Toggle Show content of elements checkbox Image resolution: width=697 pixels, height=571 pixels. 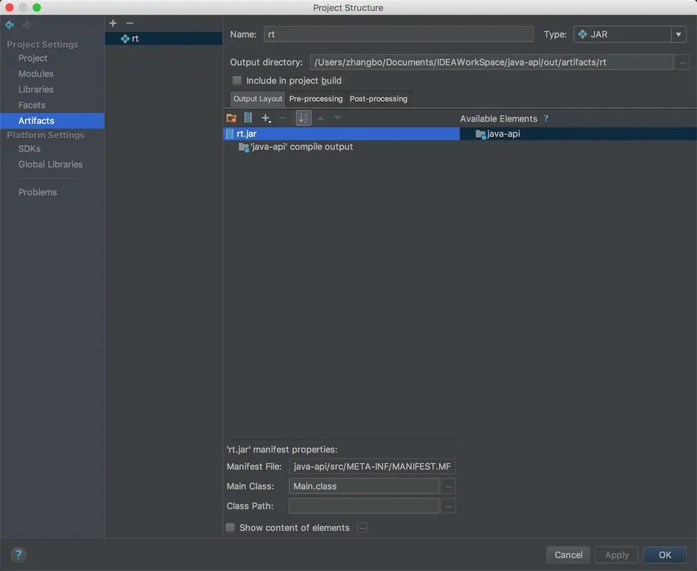point(230,527)
